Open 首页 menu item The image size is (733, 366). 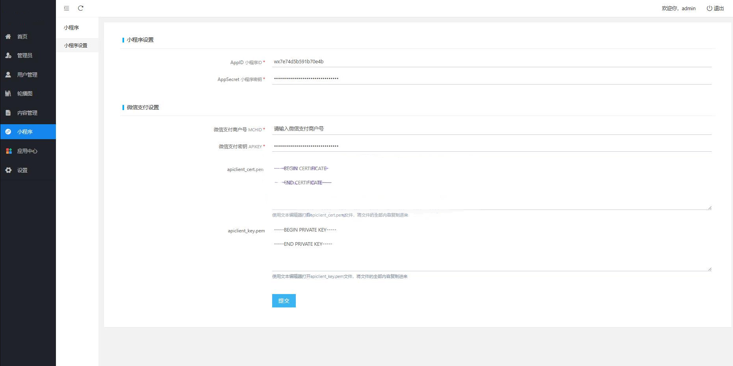(28, 37)
